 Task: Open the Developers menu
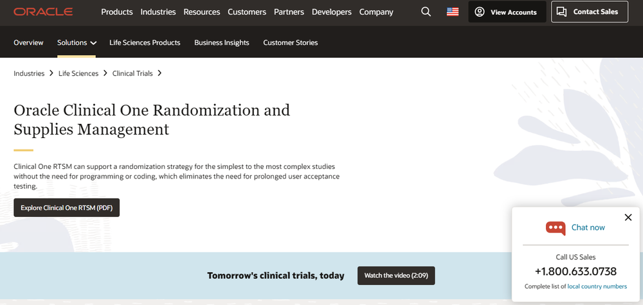pyautogui.click(x=331, y=12)
